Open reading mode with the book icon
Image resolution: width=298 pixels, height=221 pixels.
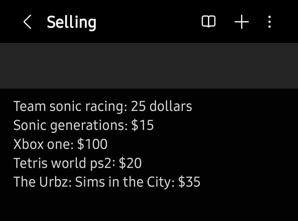pos(209,22)
